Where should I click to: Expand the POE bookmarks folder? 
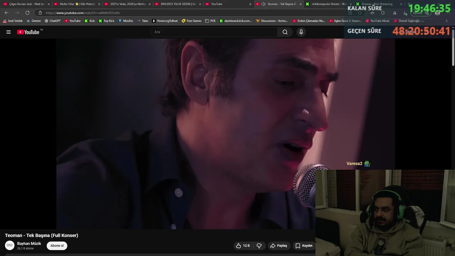tap(210, 21)
